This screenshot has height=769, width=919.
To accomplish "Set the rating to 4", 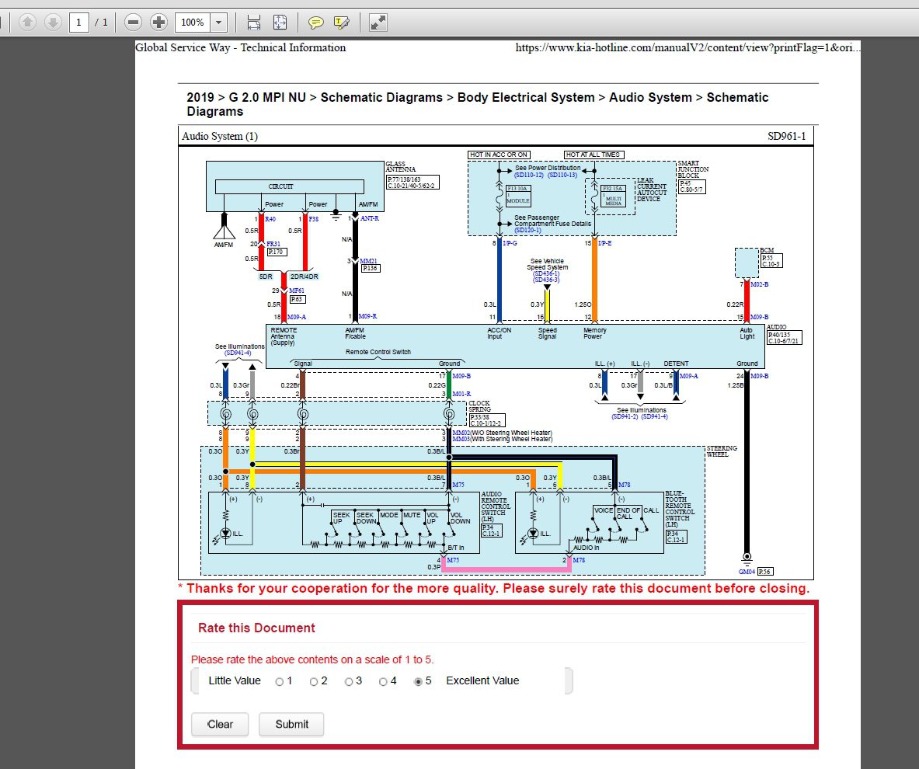I will coord(384,682).
